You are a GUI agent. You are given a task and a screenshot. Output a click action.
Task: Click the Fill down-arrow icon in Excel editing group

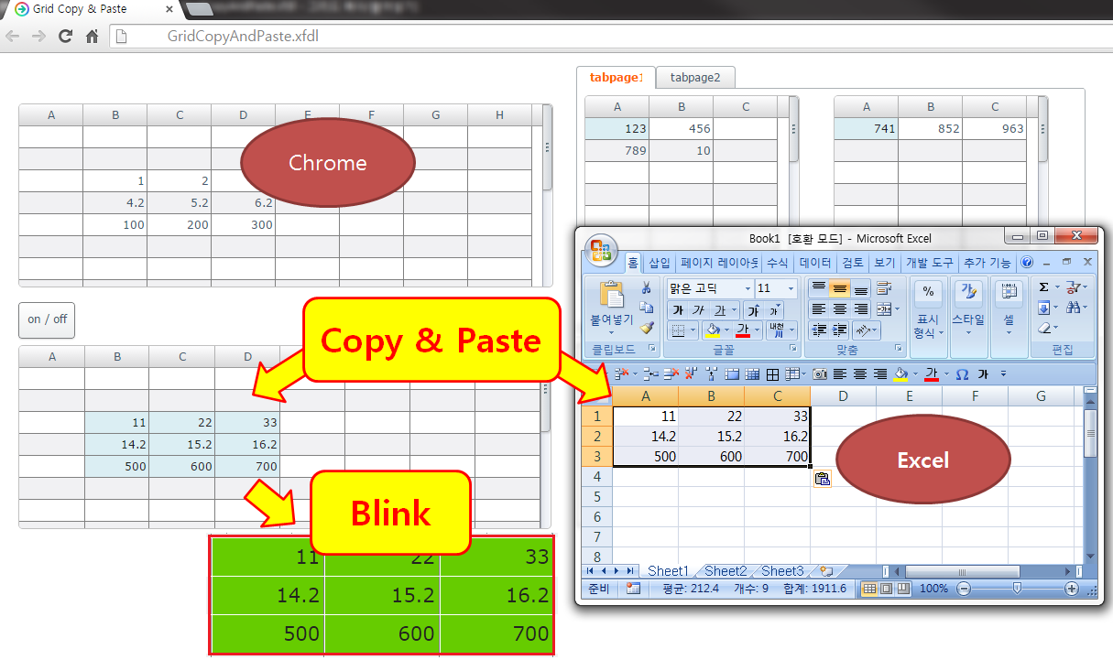1044,308
